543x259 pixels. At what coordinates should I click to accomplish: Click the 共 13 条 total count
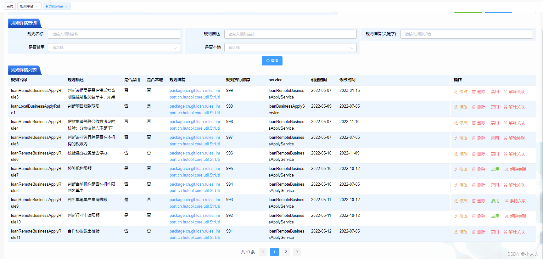[x=248, y=252]
